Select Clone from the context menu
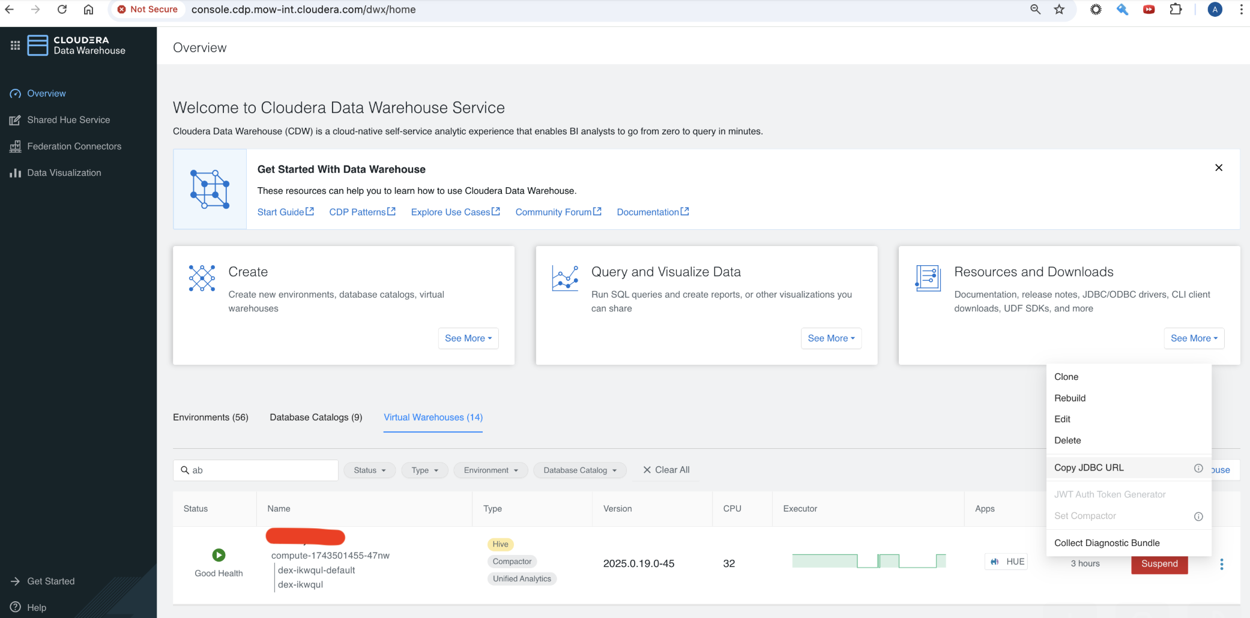Image resolution: width=1250 pixels, height=618 pixels. pyautogui.click(x=1066, y=377)
